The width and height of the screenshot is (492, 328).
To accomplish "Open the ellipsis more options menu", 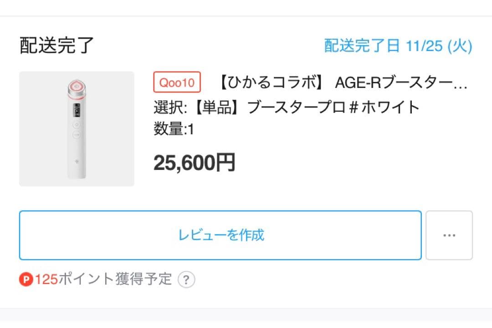I will coord(449,235).
